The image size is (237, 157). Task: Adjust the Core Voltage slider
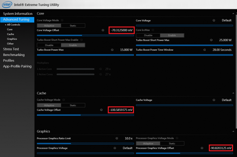[x=184, y=26]
